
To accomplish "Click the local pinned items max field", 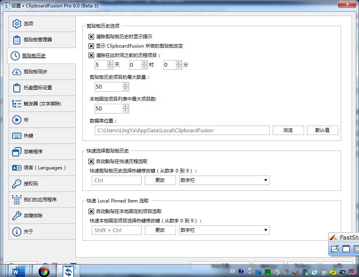I will pos(109,108).
